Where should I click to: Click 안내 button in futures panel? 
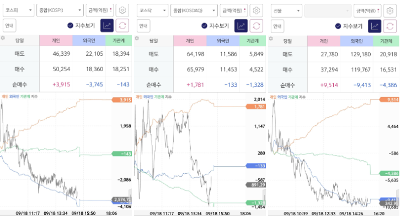tap(277, 26)
